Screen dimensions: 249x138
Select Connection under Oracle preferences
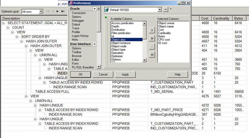pyautogui.click(x=79, y=13)
